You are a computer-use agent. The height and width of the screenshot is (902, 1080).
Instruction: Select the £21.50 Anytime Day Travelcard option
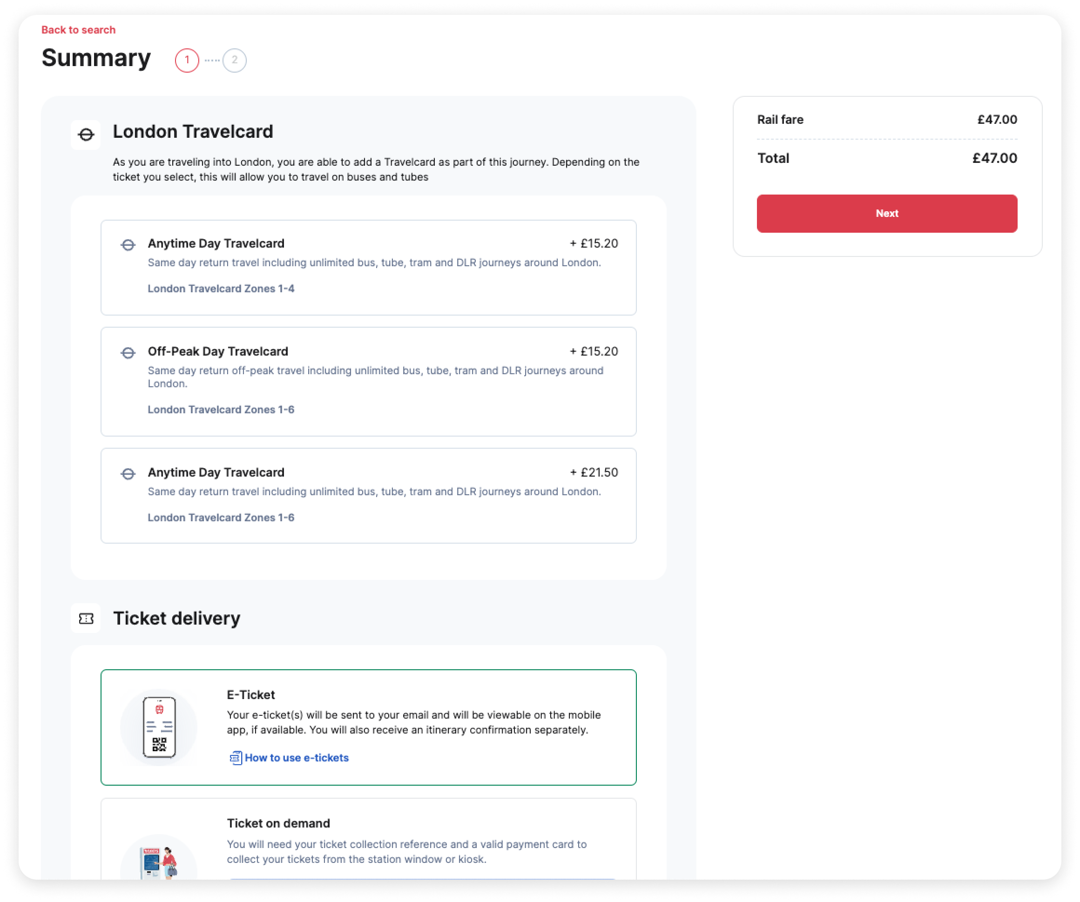(x=368, y=495)
